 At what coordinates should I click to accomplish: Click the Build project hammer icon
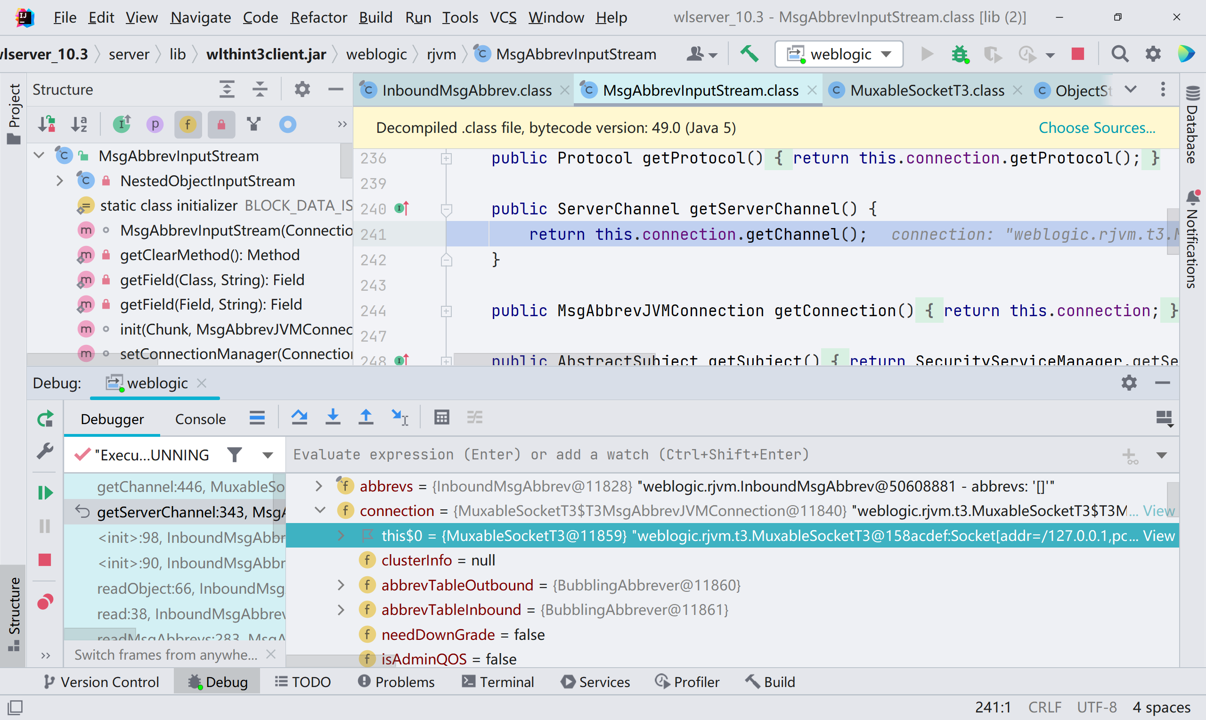coord(749,54)
